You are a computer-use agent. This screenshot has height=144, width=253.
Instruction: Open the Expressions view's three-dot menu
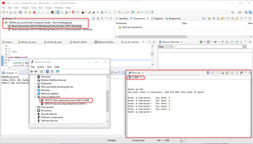click(x=241, y=18)
